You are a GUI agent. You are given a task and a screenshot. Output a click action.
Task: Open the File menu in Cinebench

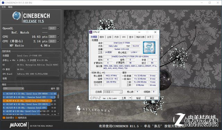[x=3, y=7]
